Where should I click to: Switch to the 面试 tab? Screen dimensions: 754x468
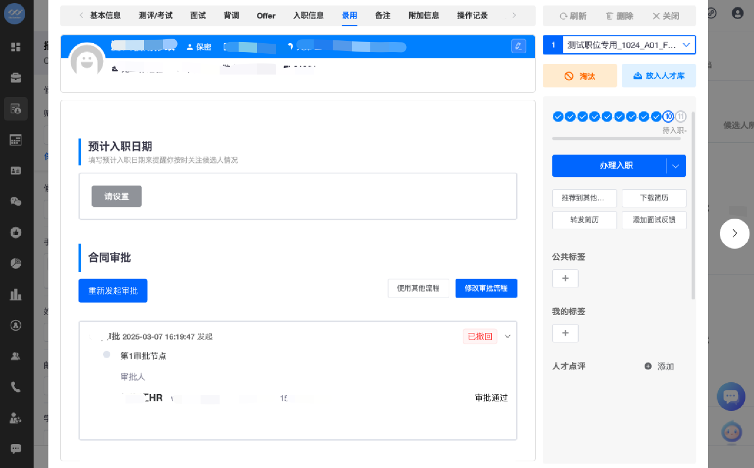tap(198, 16)
